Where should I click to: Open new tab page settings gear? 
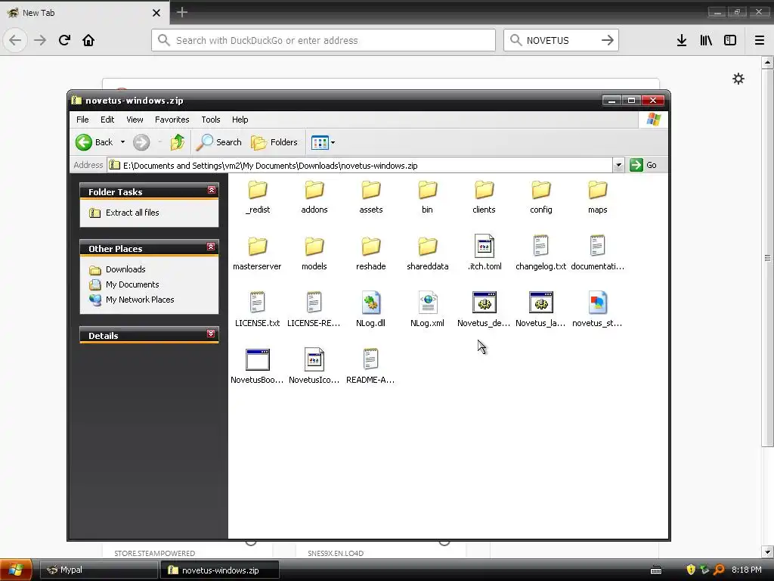(738, 79)
